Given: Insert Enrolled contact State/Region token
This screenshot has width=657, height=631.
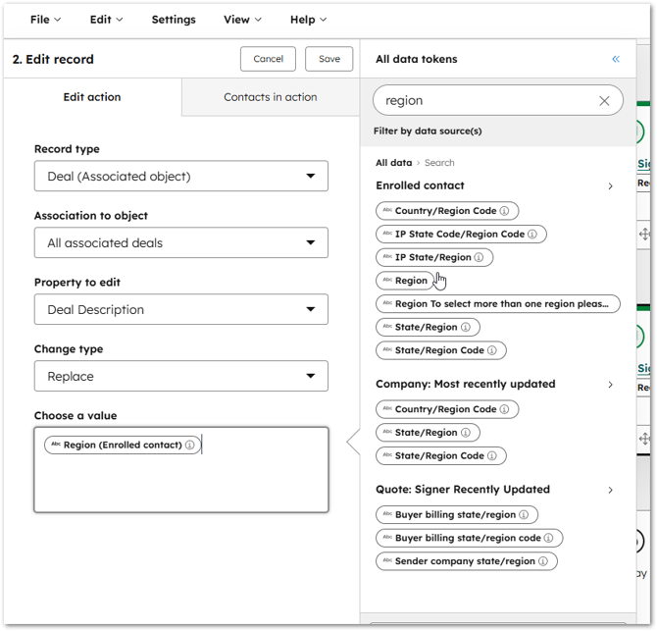Looking at the screenshot, I should 426,327.
